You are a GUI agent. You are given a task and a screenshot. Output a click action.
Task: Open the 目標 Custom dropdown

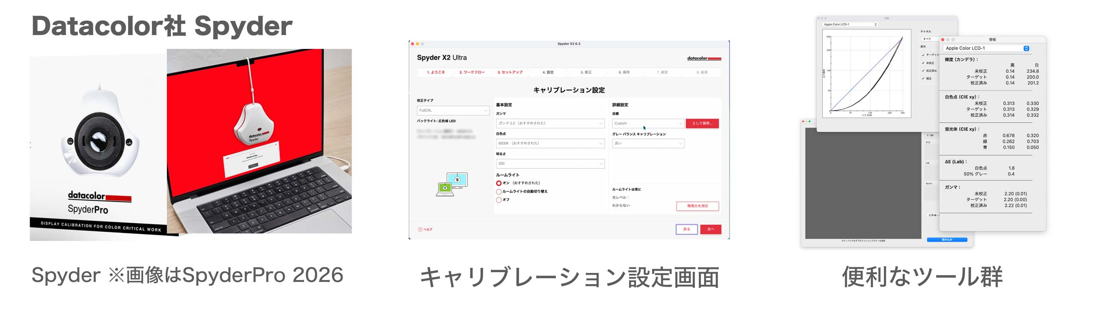tap(648, 123)
